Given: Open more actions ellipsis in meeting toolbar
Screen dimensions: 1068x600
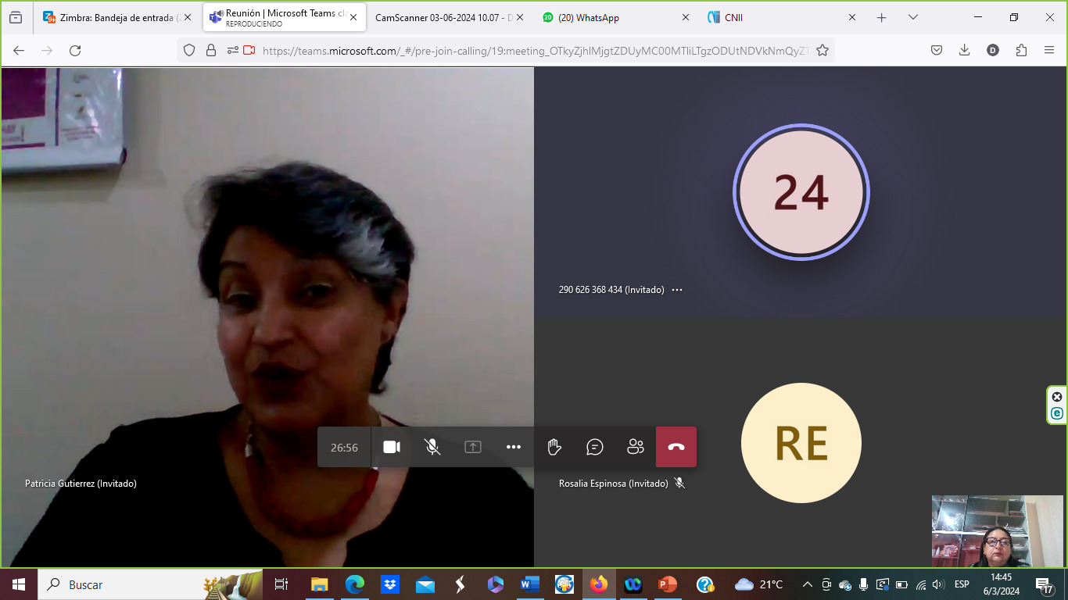Looking at the screenshot, I should click(514, 447).
